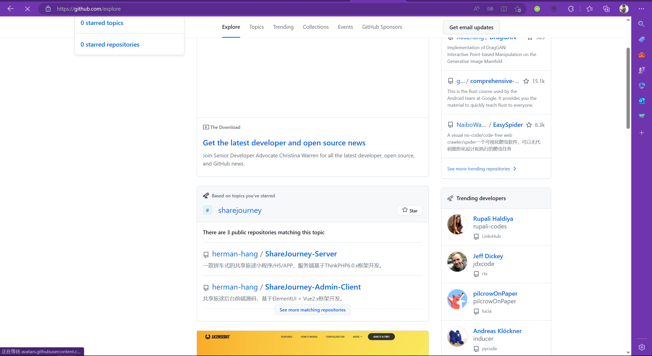Open the dark round extension icon
The height and width of the screenshot is (356, 652).
coord(554,9)
